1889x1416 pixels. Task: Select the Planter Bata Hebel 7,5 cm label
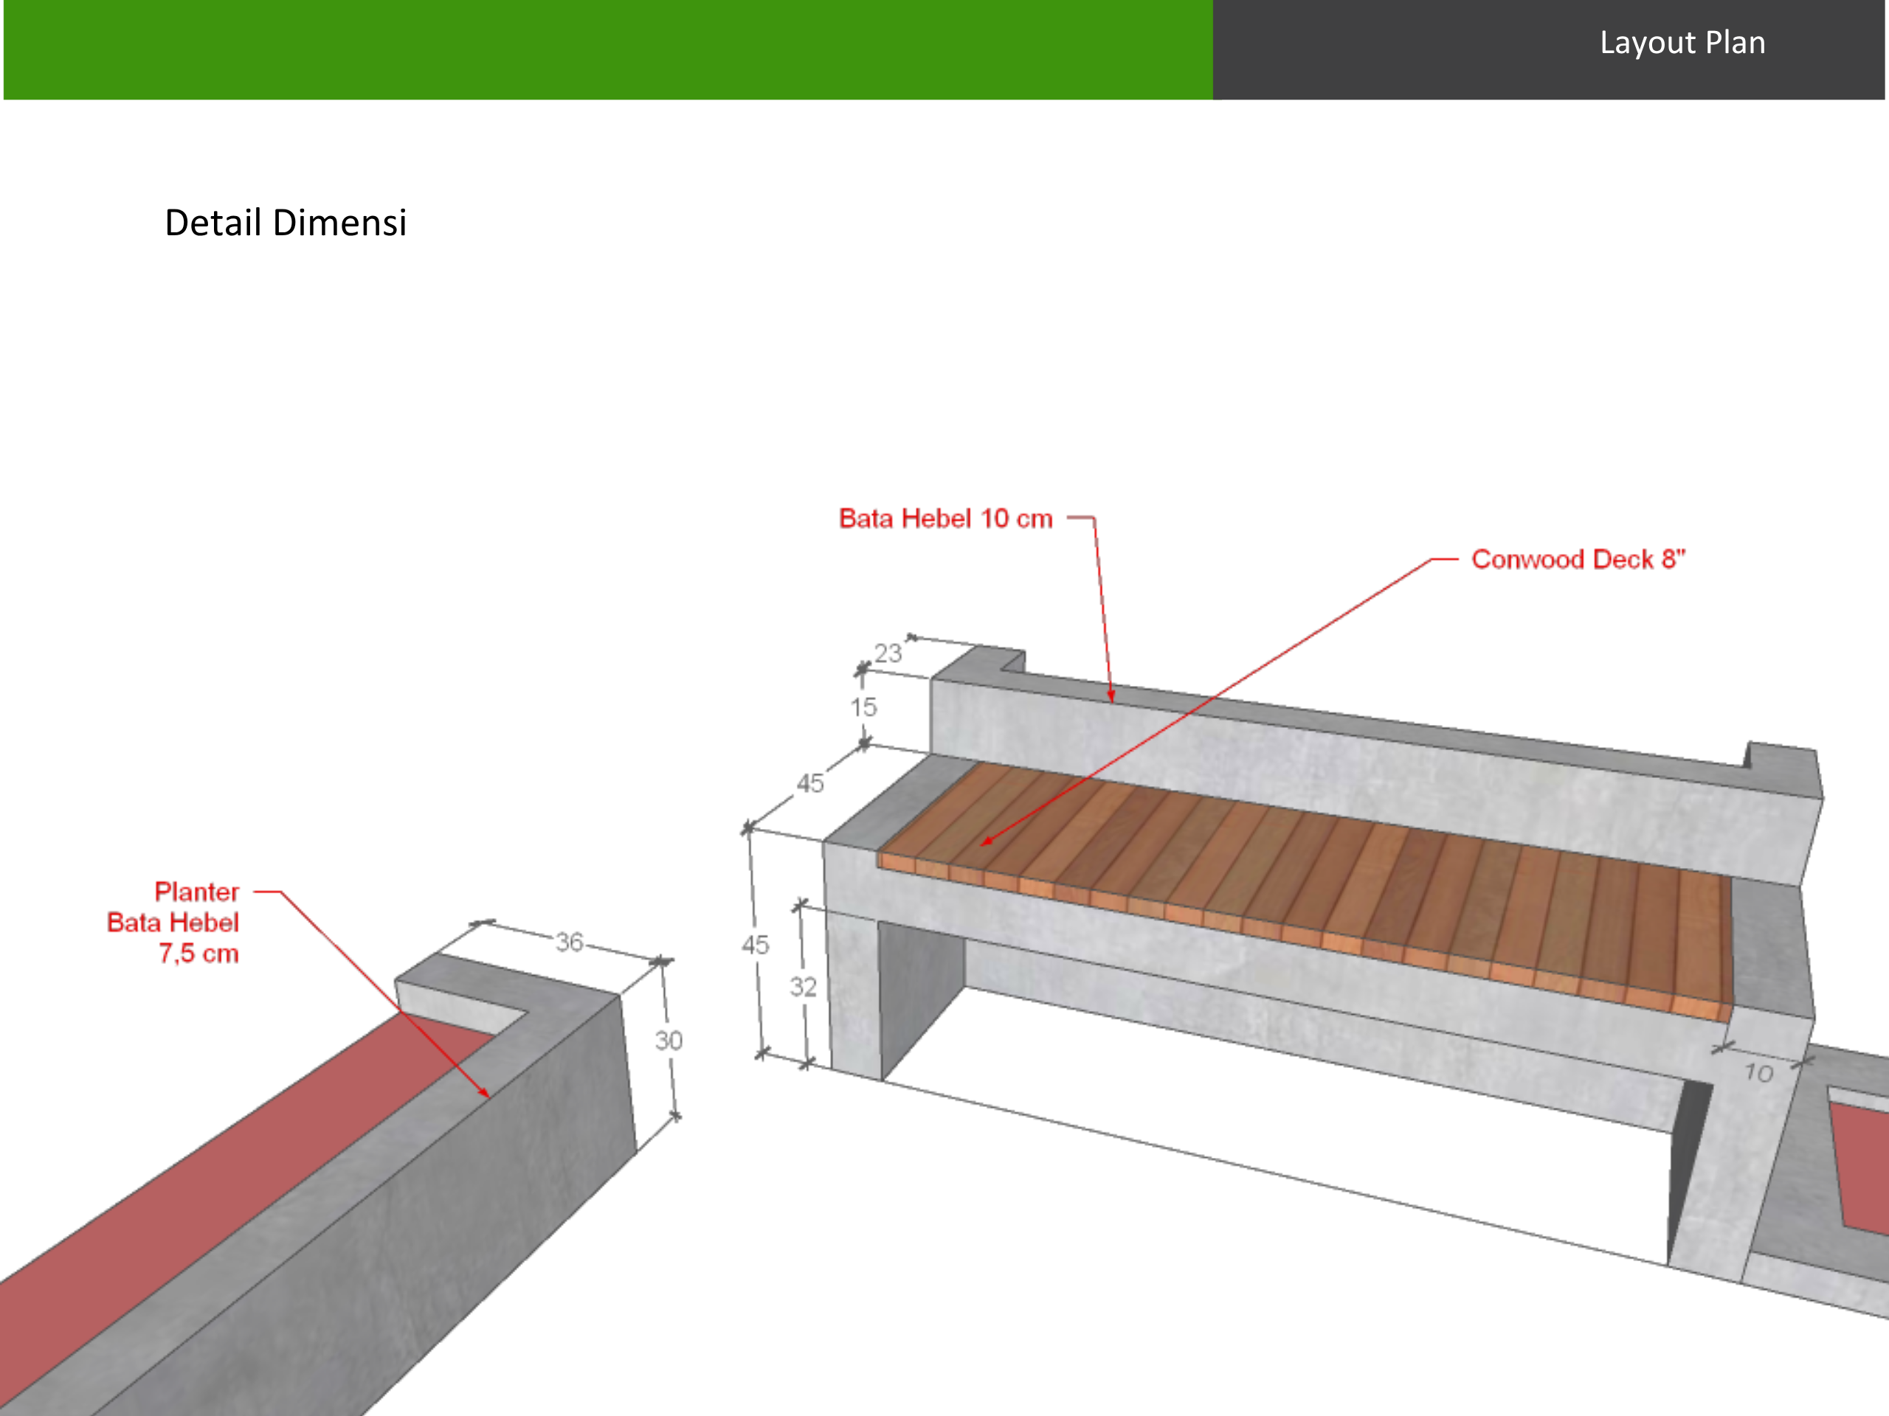pyautogui.click(x=173, y=923)
